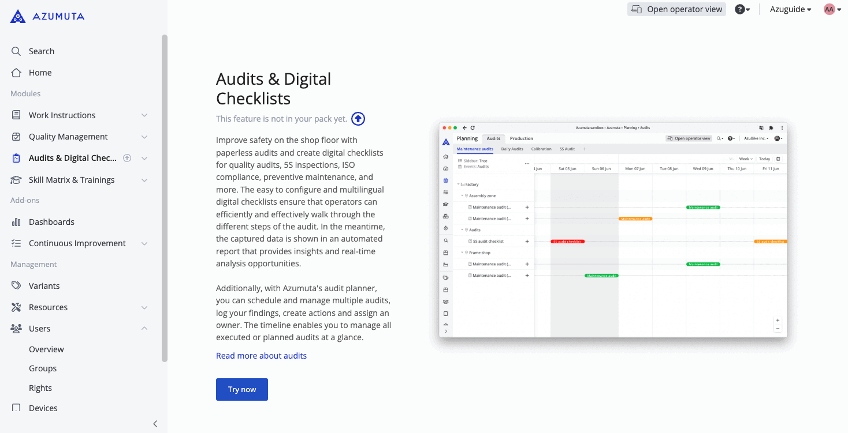Click the Quality Management icon in sidebar
This screenshot has height=433, width=848.
(16, 137)
